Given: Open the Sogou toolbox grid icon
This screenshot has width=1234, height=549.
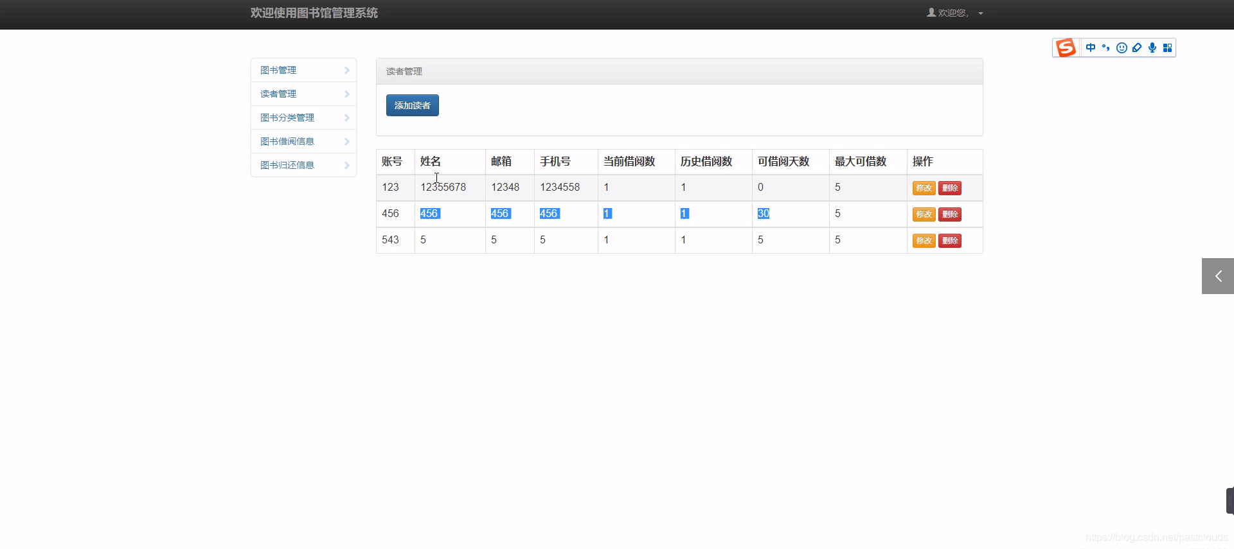Looking at the screenshot, I should tap(1168, 48).
